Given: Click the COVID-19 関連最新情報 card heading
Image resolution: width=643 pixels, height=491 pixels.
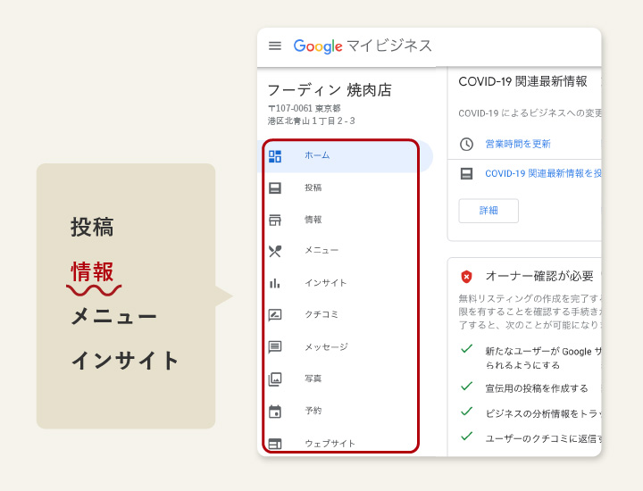Looking at the screenshot, I should [522, 81].
